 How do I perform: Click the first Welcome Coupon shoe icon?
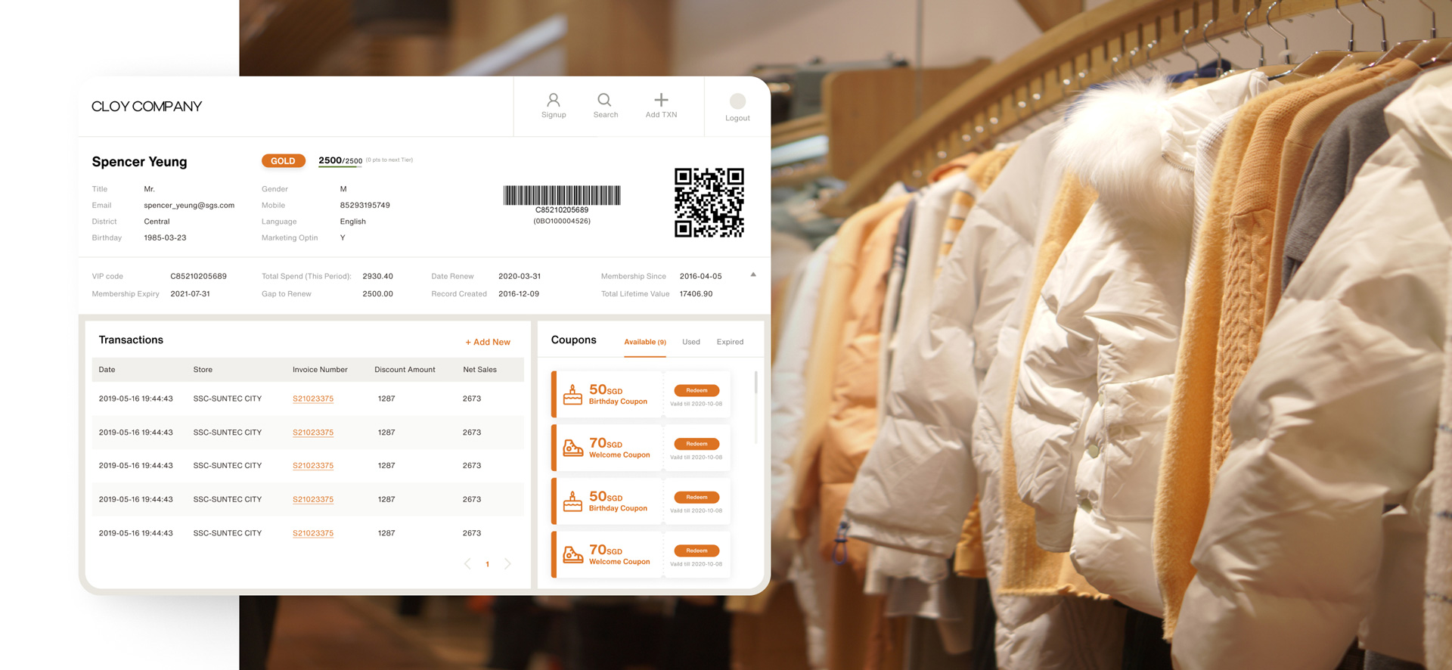pos(572,448)
